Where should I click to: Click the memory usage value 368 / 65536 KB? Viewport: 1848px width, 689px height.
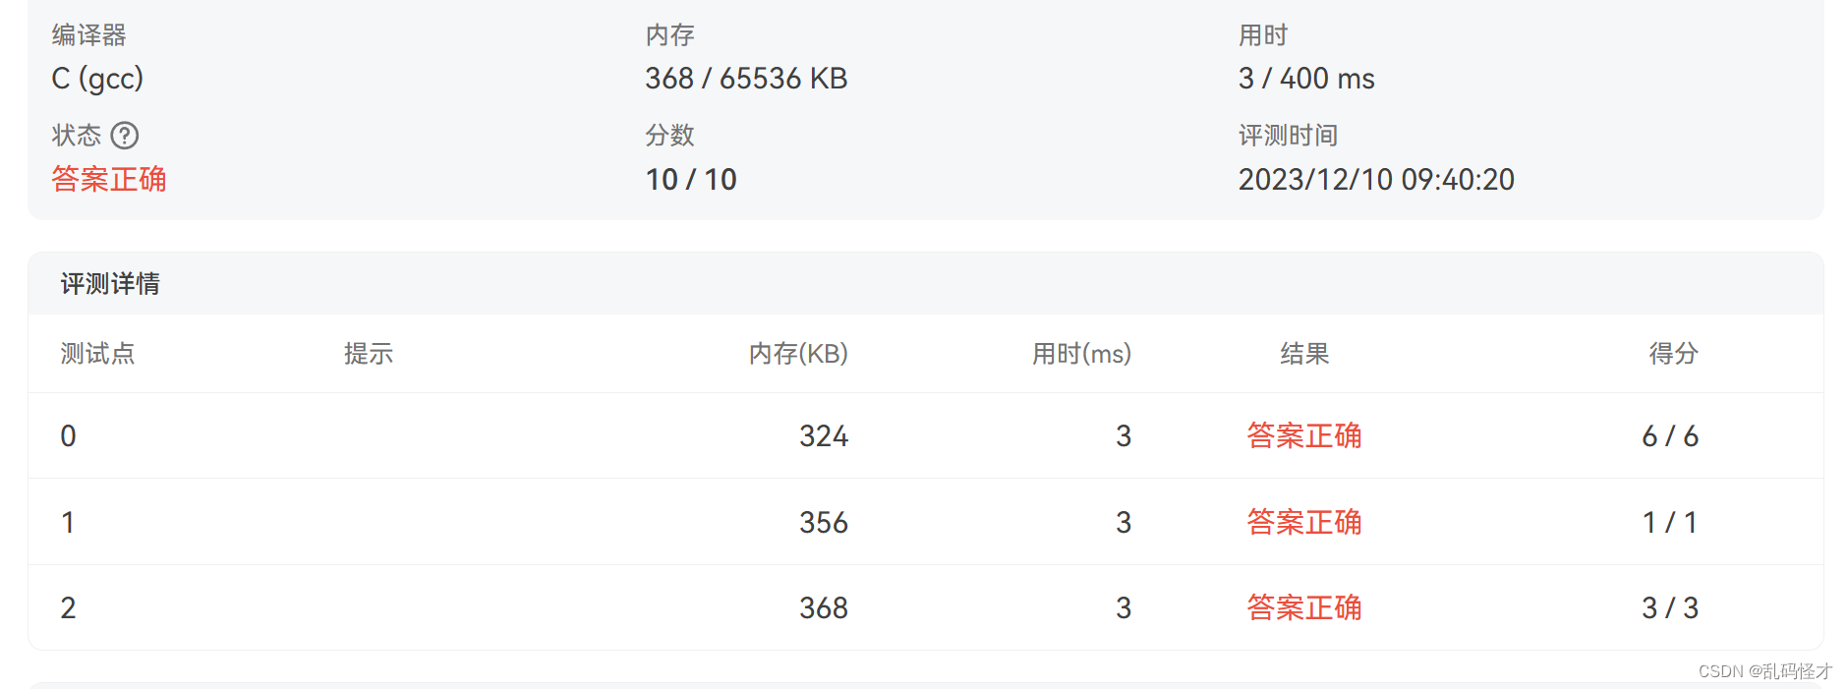click(746, 79)
